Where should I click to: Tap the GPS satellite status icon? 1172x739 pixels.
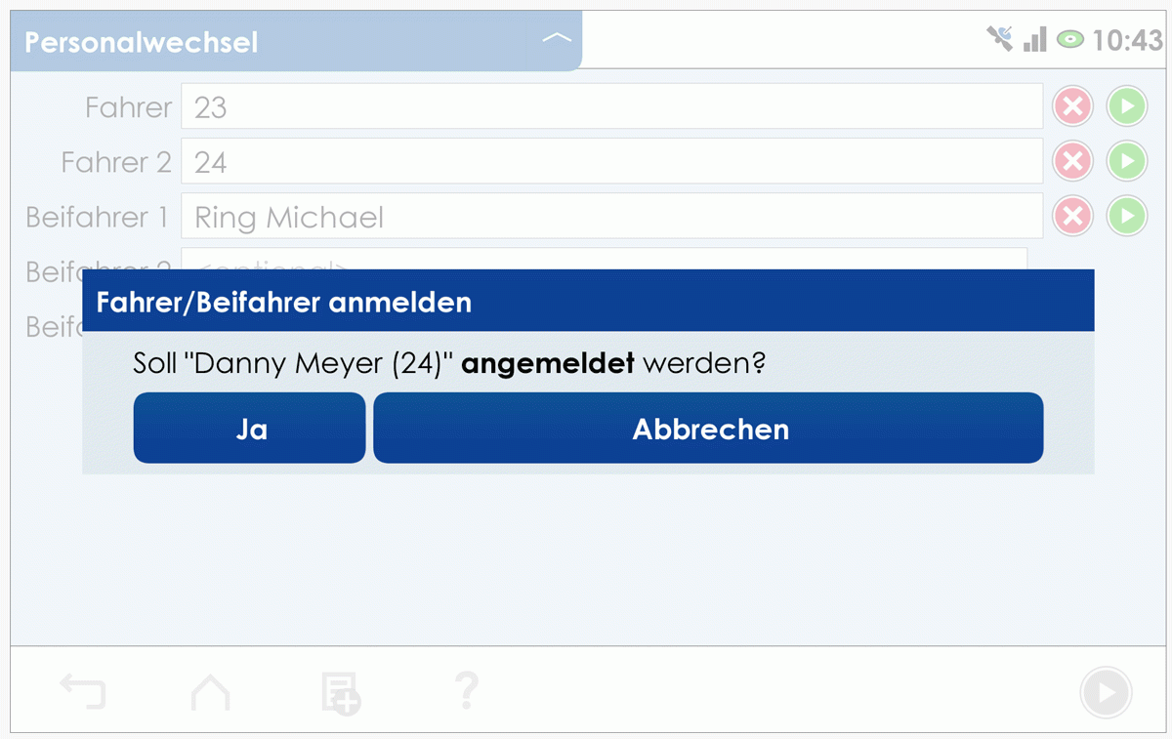999,39
